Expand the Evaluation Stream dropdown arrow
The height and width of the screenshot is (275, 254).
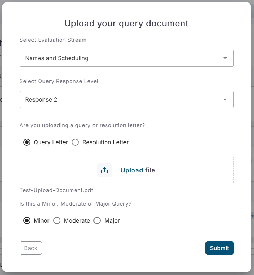click(225, 58)
